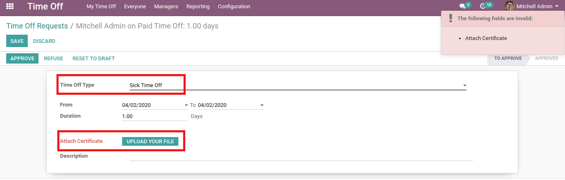Open the apps grid menu icon
This screenshot has width=565, height=180.
(x=10, y=7)
